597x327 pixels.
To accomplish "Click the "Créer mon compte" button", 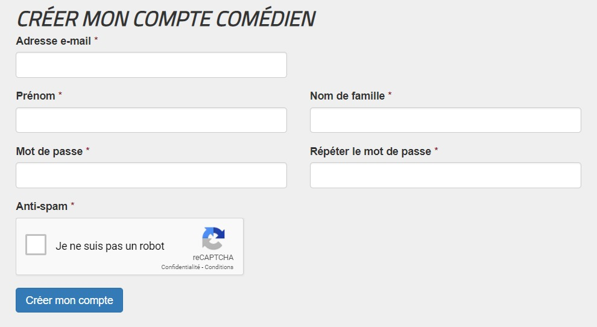I will tap(69, 300).
